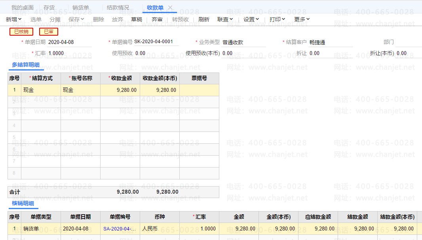Open the 我的桌面 tab
The height and width of the screenshot is (240, 422).
23,8
